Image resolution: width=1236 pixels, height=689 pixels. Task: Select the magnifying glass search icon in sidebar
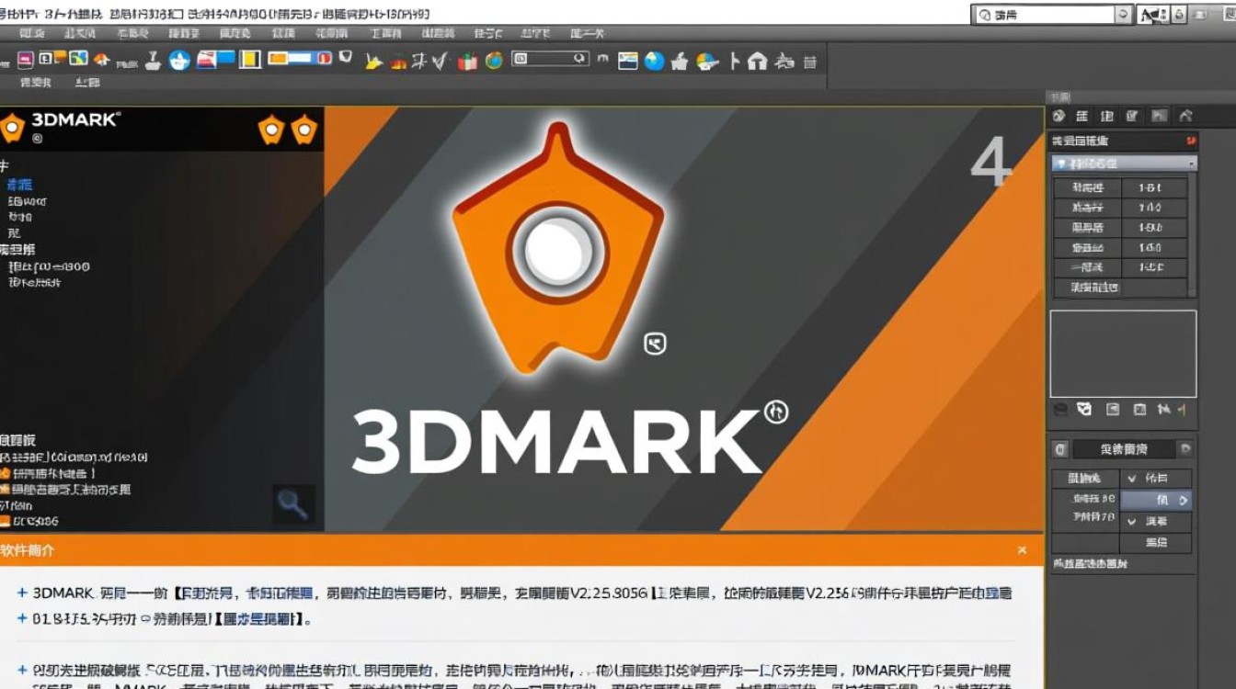294,505
